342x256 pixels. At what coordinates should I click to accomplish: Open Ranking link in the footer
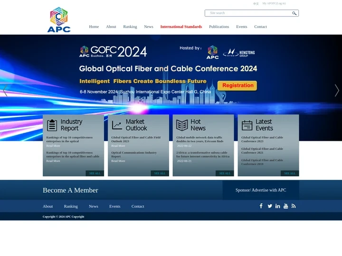71,206
